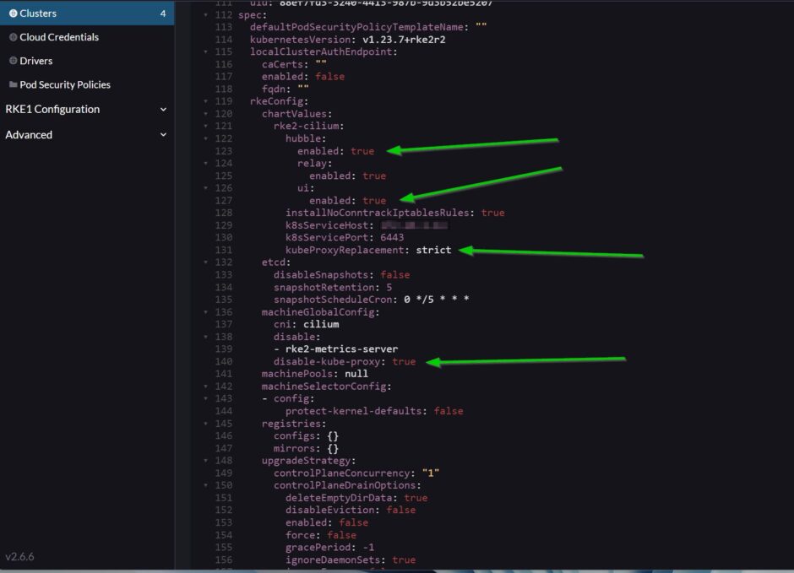Screen dimensions: 794x573
Task: Expand the Advanced section chevron
Action: pyautogui.click(x=163, y=135)
